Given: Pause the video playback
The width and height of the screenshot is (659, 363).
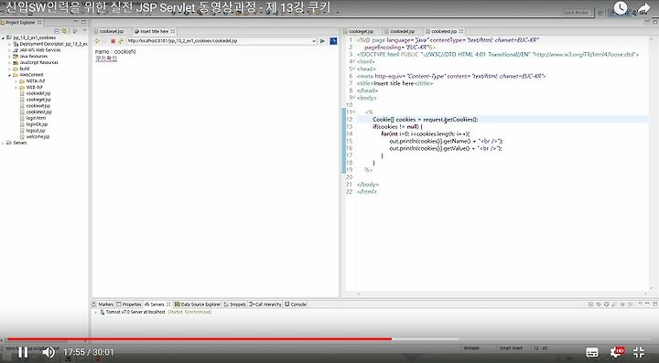Looking at the screenshot, I should pos(23,352).
